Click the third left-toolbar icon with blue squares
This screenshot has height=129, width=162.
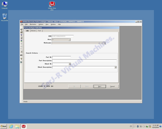(21, 35)
